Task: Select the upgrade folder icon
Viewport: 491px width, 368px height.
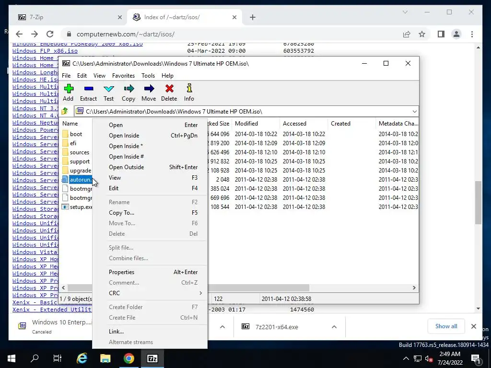Action: click(65, 171)
